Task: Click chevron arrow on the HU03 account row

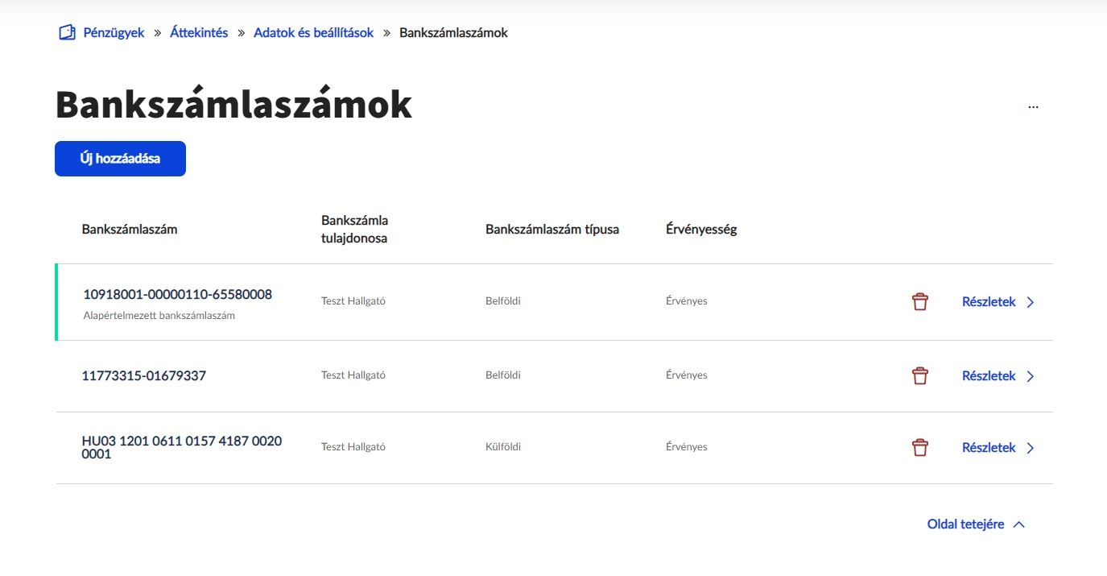Action: tap(1031, 448)
